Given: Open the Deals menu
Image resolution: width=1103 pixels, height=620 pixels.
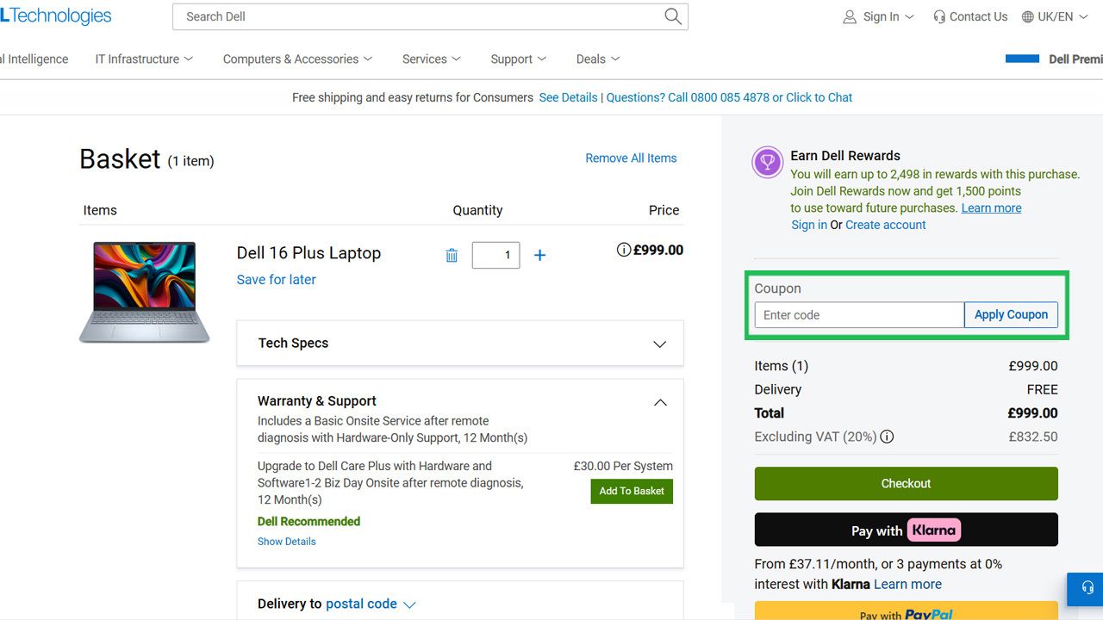Looking at the screenshot, I should [x=598, y=59].
